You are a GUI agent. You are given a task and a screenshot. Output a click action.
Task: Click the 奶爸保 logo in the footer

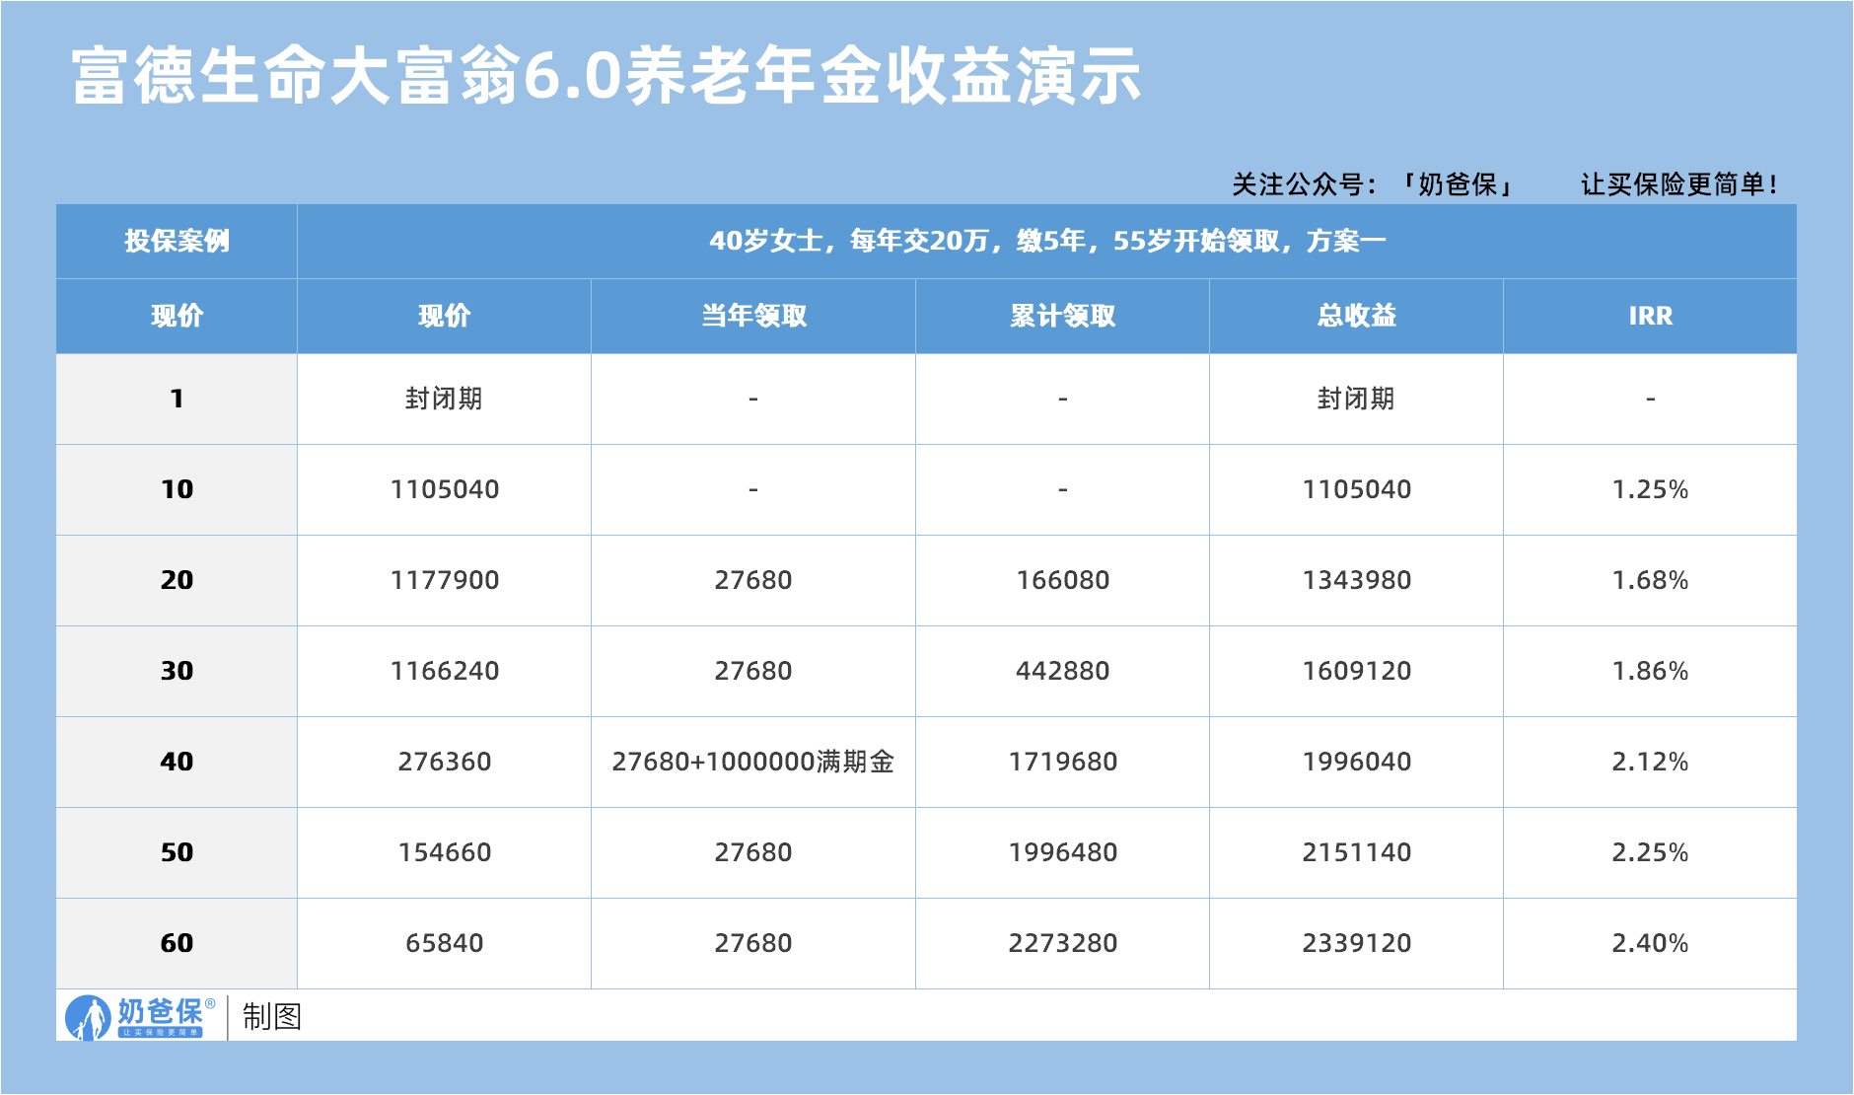coord(138,1017)
